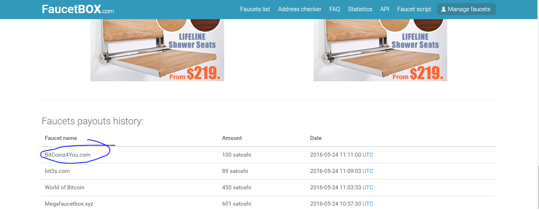
Task: Select the World of Bitcoin row
Action: tap(65, 187)
